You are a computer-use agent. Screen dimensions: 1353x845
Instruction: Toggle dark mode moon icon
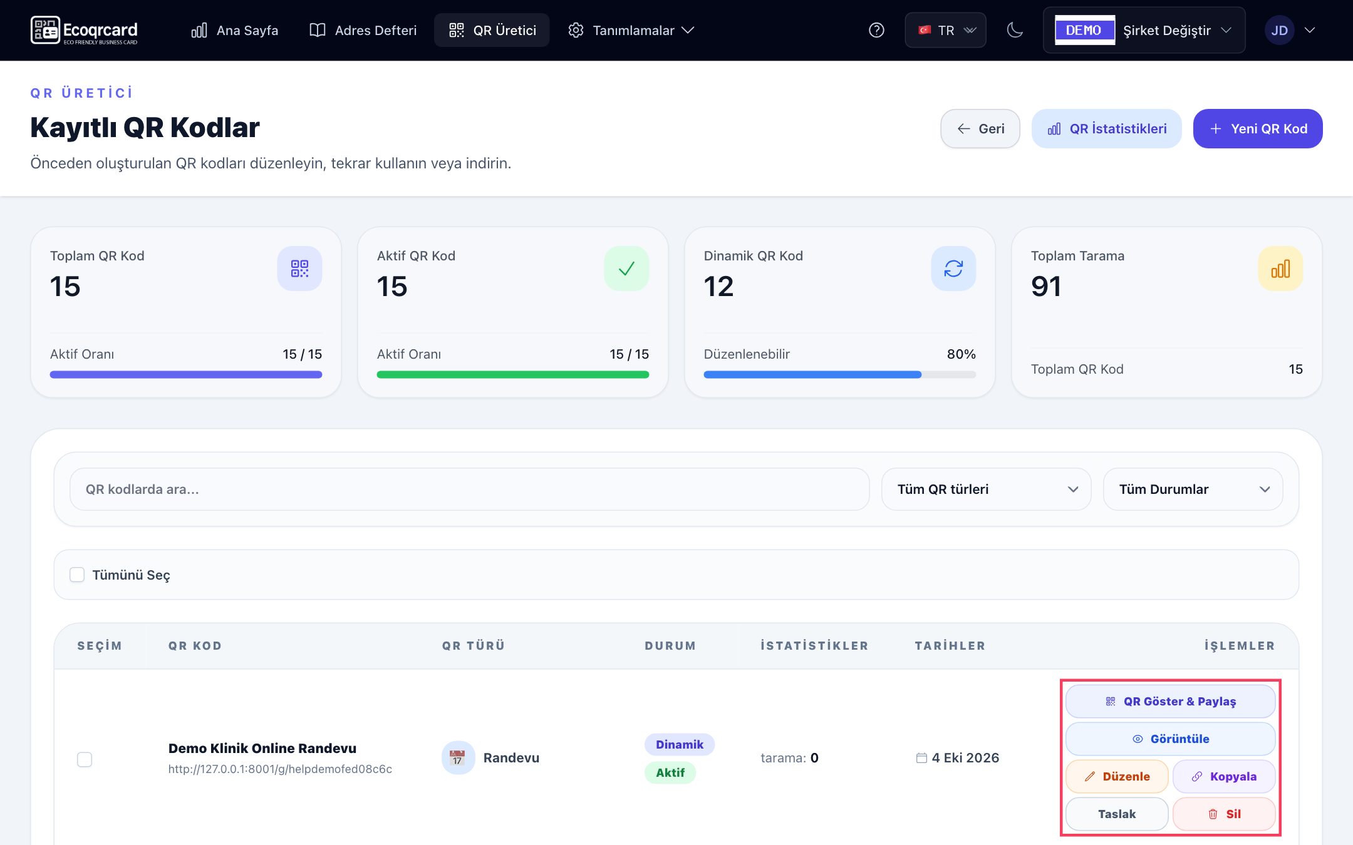(x=1015, y=30)
